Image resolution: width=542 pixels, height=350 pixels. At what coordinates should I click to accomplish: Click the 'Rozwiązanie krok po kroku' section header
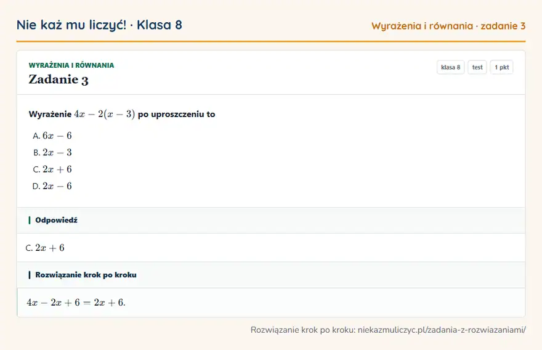pyautogui.click(x=271, y=275)
